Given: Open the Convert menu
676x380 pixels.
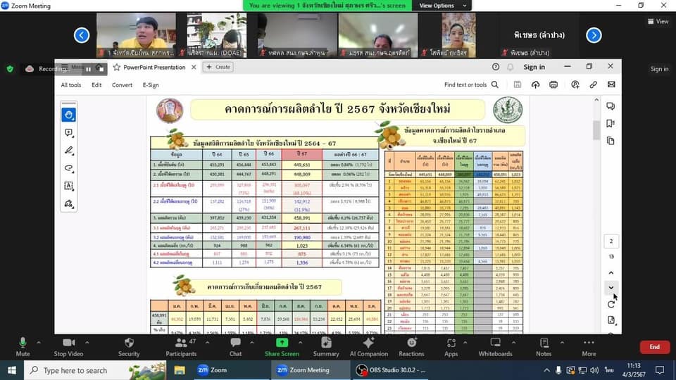Looking at the screenshot, I should (x=122, y=85).
